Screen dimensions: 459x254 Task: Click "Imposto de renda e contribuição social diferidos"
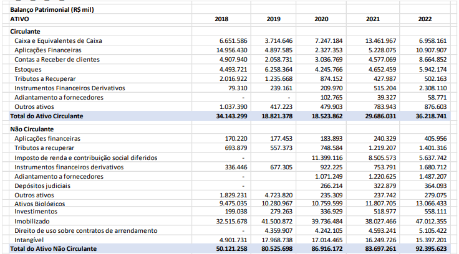click(x=85, y=158)
